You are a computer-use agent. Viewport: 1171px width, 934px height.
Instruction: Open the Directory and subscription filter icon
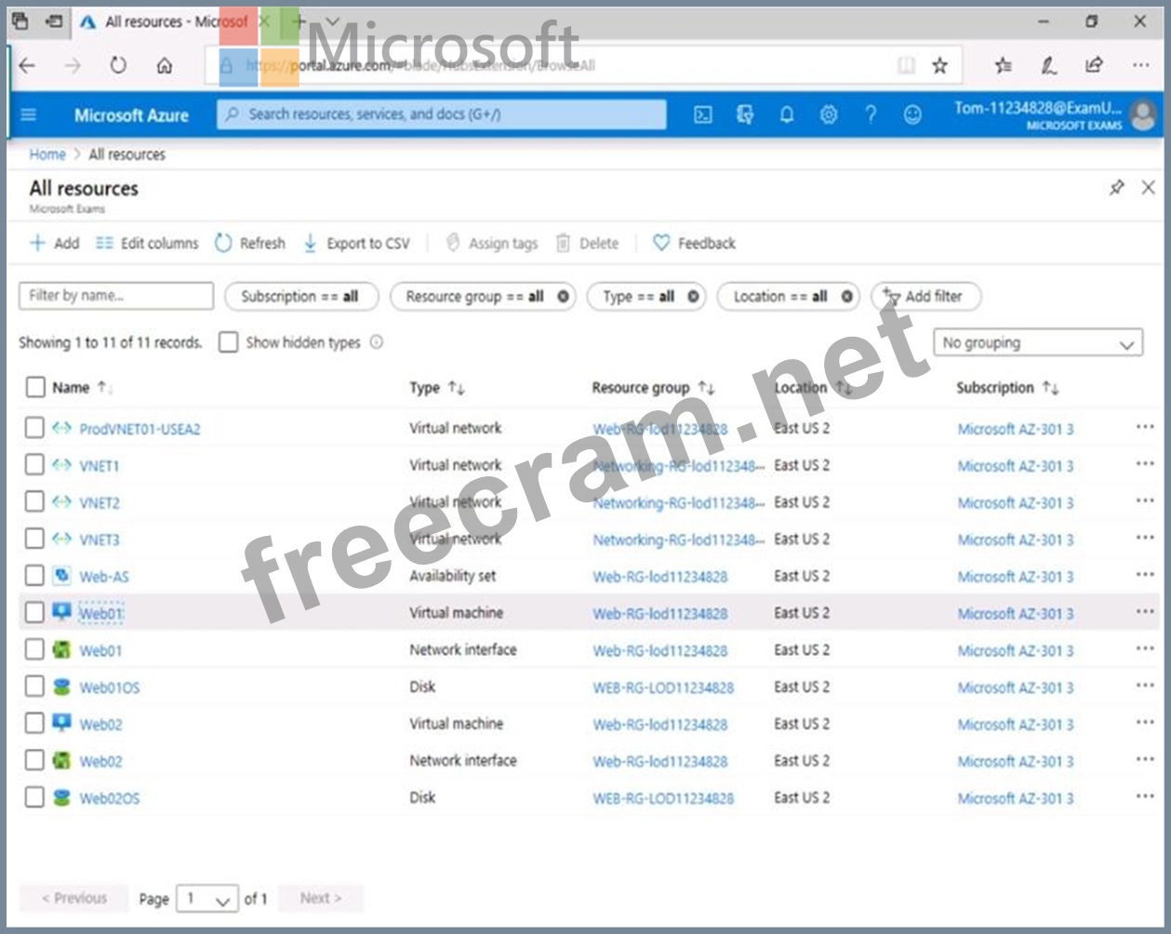[745, 114]
